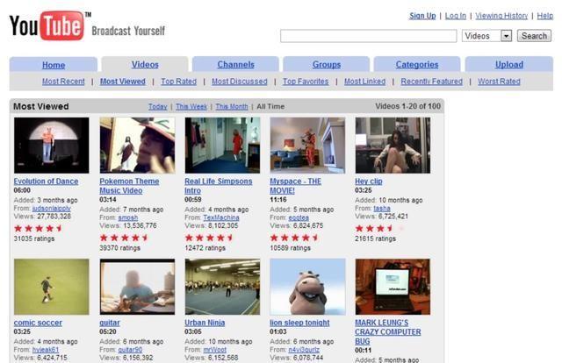Open the Log In link
The height and width of the screenshot is (363, 562).
click(456, 16)
